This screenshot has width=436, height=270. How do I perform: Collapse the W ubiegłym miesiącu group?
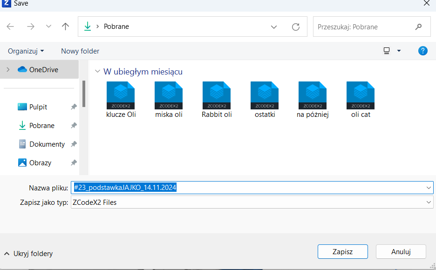97,71
